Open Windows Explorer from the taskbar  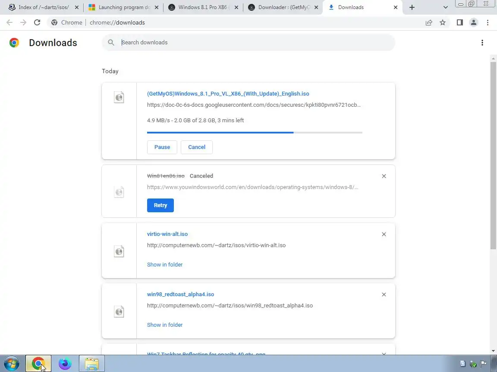click(92, 363)
